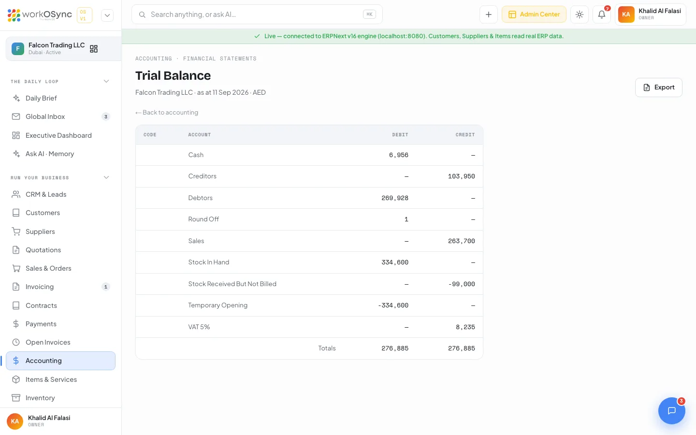This screenshot has width=696, height=435.
Task: Select Accounting in the sidebar
Action: (x=60, y=361)
